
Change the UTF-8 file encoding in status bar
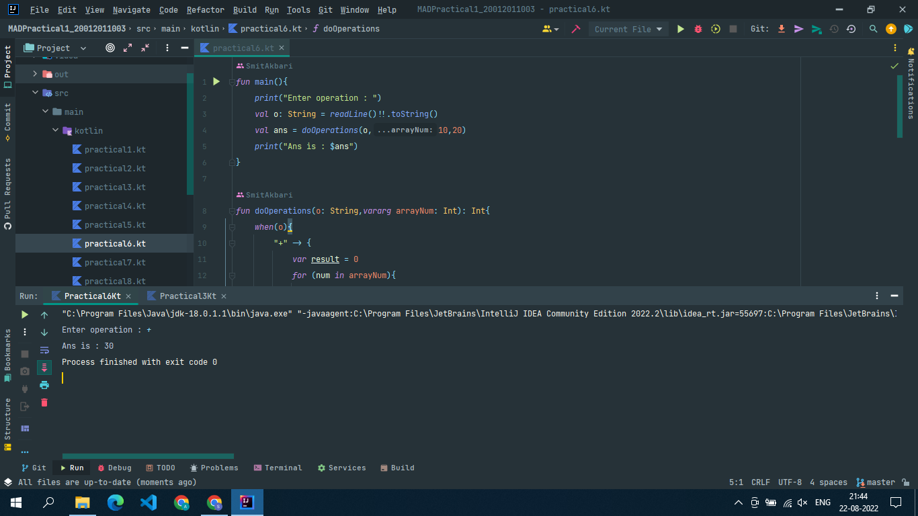[x=790, y=482]
